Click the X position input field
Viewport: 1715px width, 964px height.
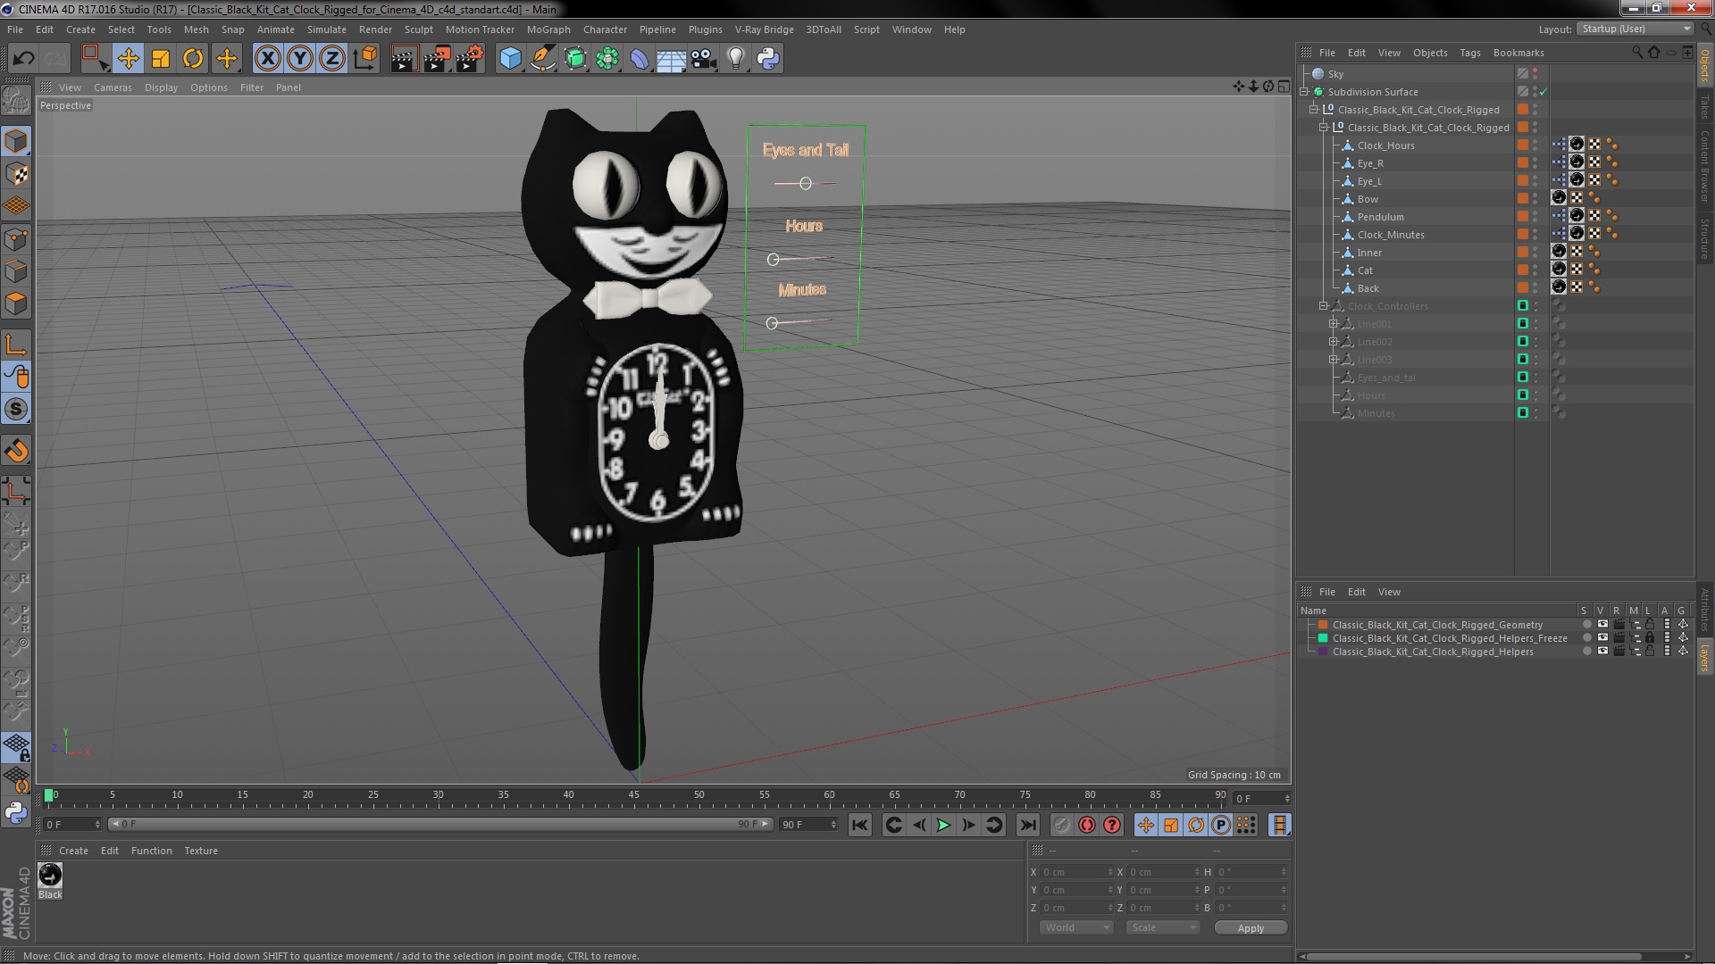tap(1076, 872)
